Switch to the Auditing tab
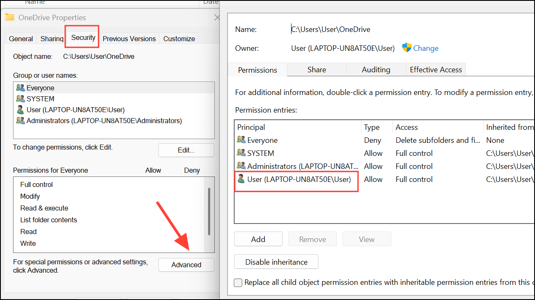Screen dimensions: 535x300 [376, 69]
